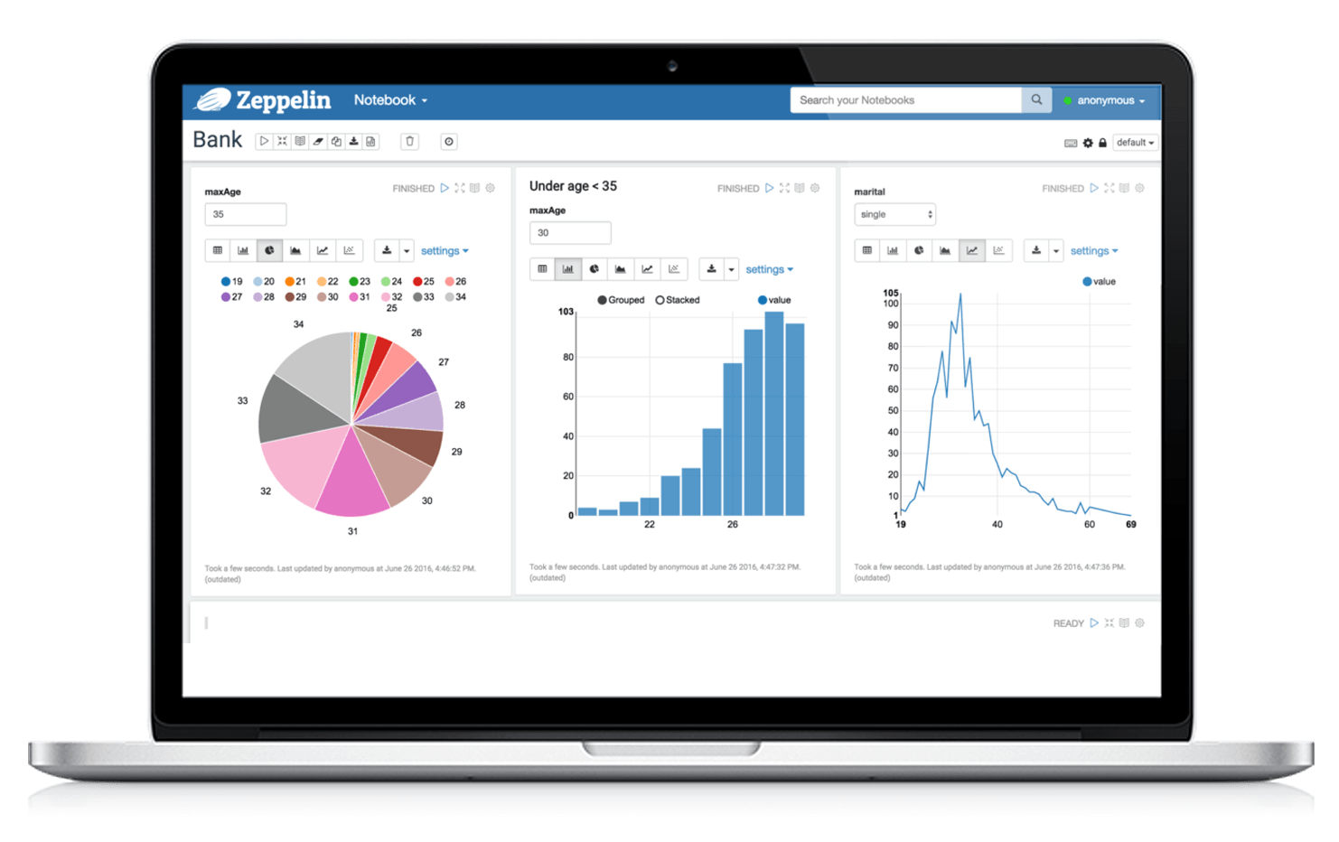Select the bar chart visualization for maxAge
Screen dimensions: 1339x842
point(242,250)
